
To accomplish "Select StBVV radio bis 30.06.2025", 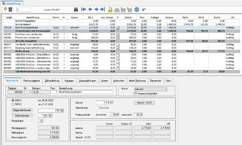I will [x=13, y=100].
